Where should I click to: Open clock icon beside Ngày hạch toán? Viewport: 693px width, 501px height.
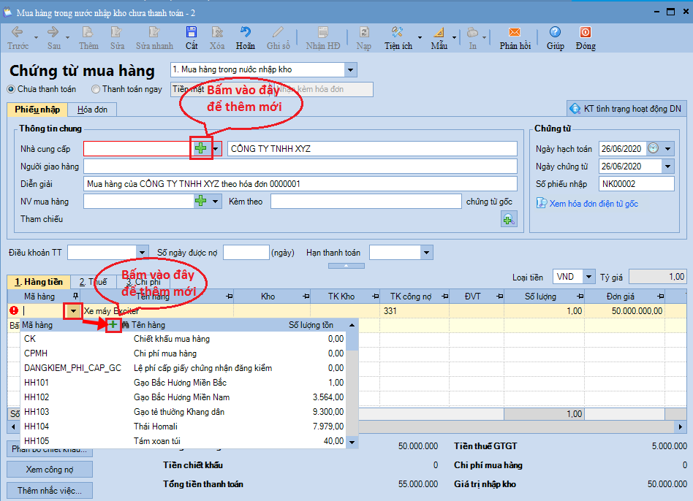(653, 148)
